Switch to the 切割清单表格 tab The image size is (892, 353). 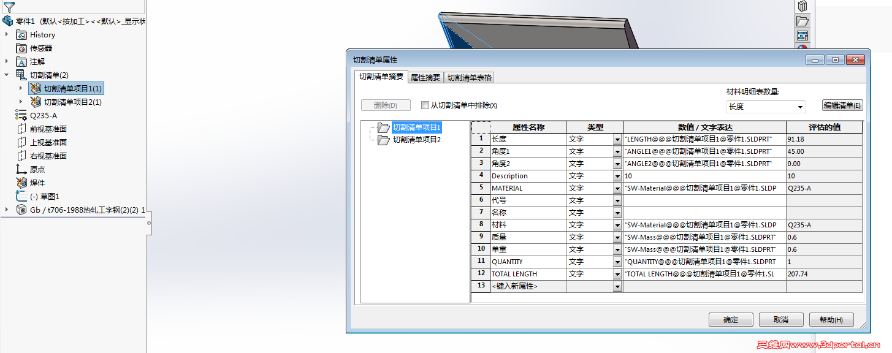(469, 78)
